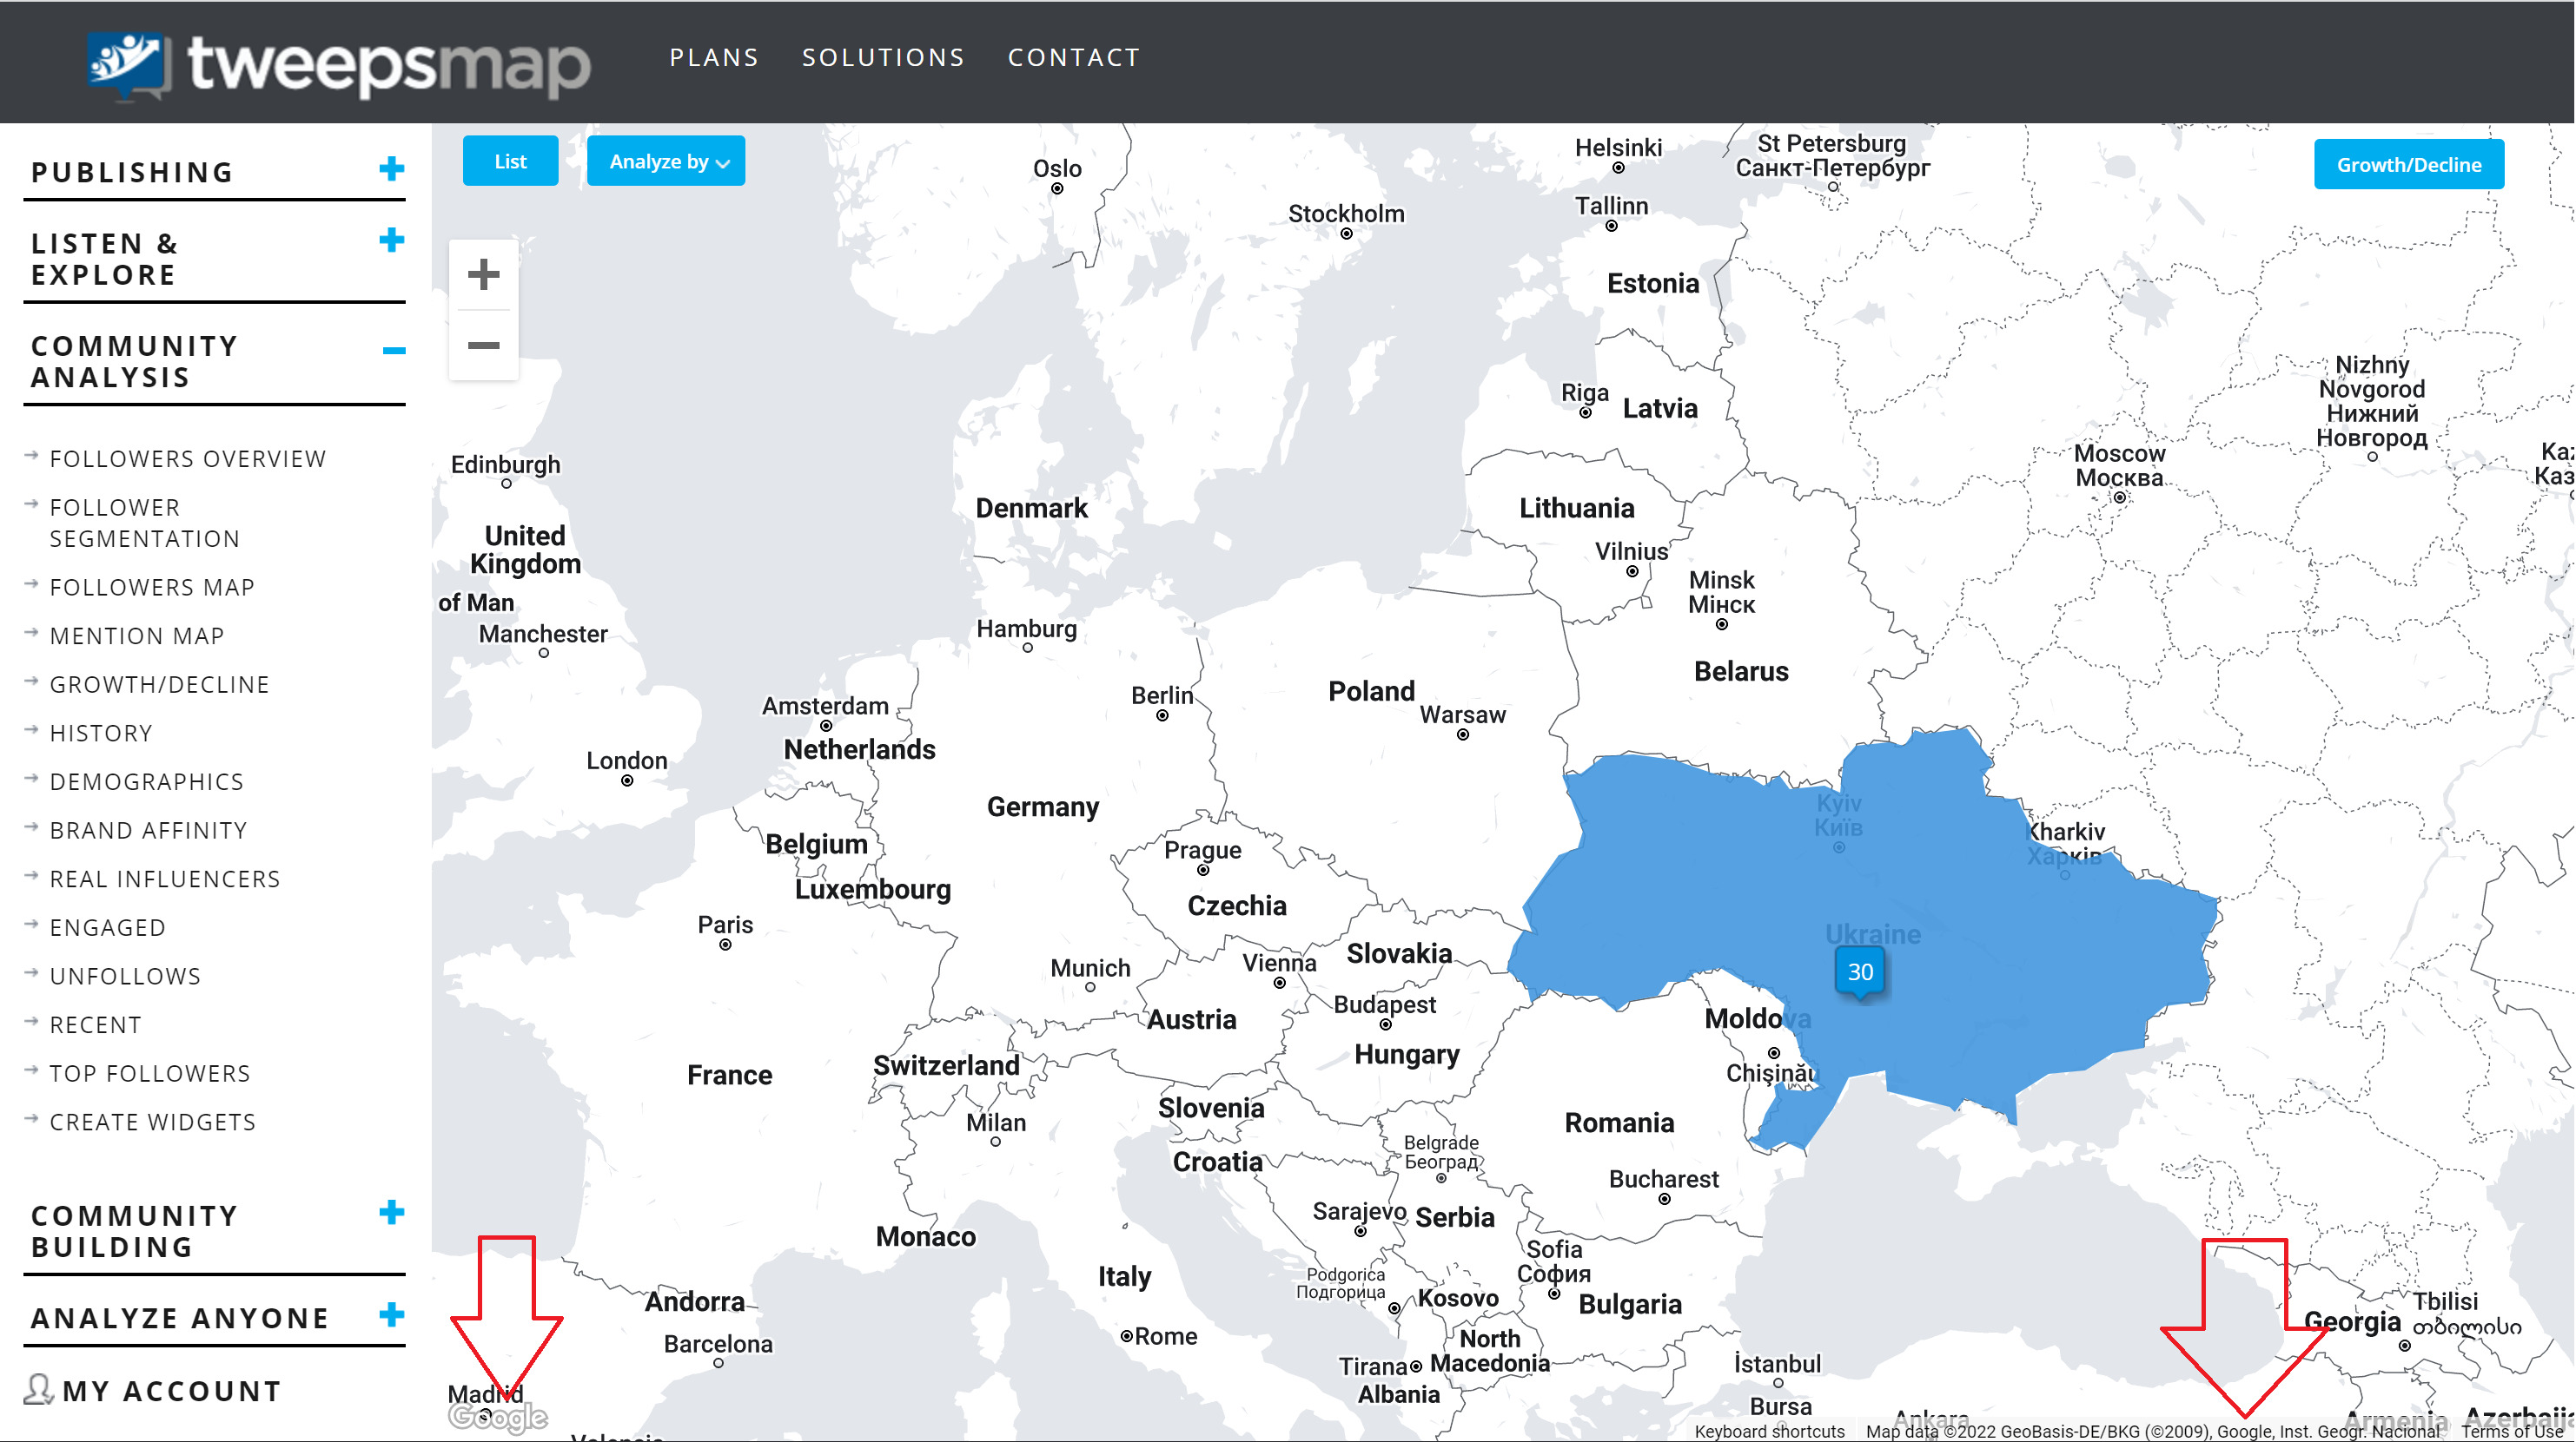This screenshot has width=2576, height=1442.
Task: Click the Switzerland label on the map
Action: [x=945, y=1065]
